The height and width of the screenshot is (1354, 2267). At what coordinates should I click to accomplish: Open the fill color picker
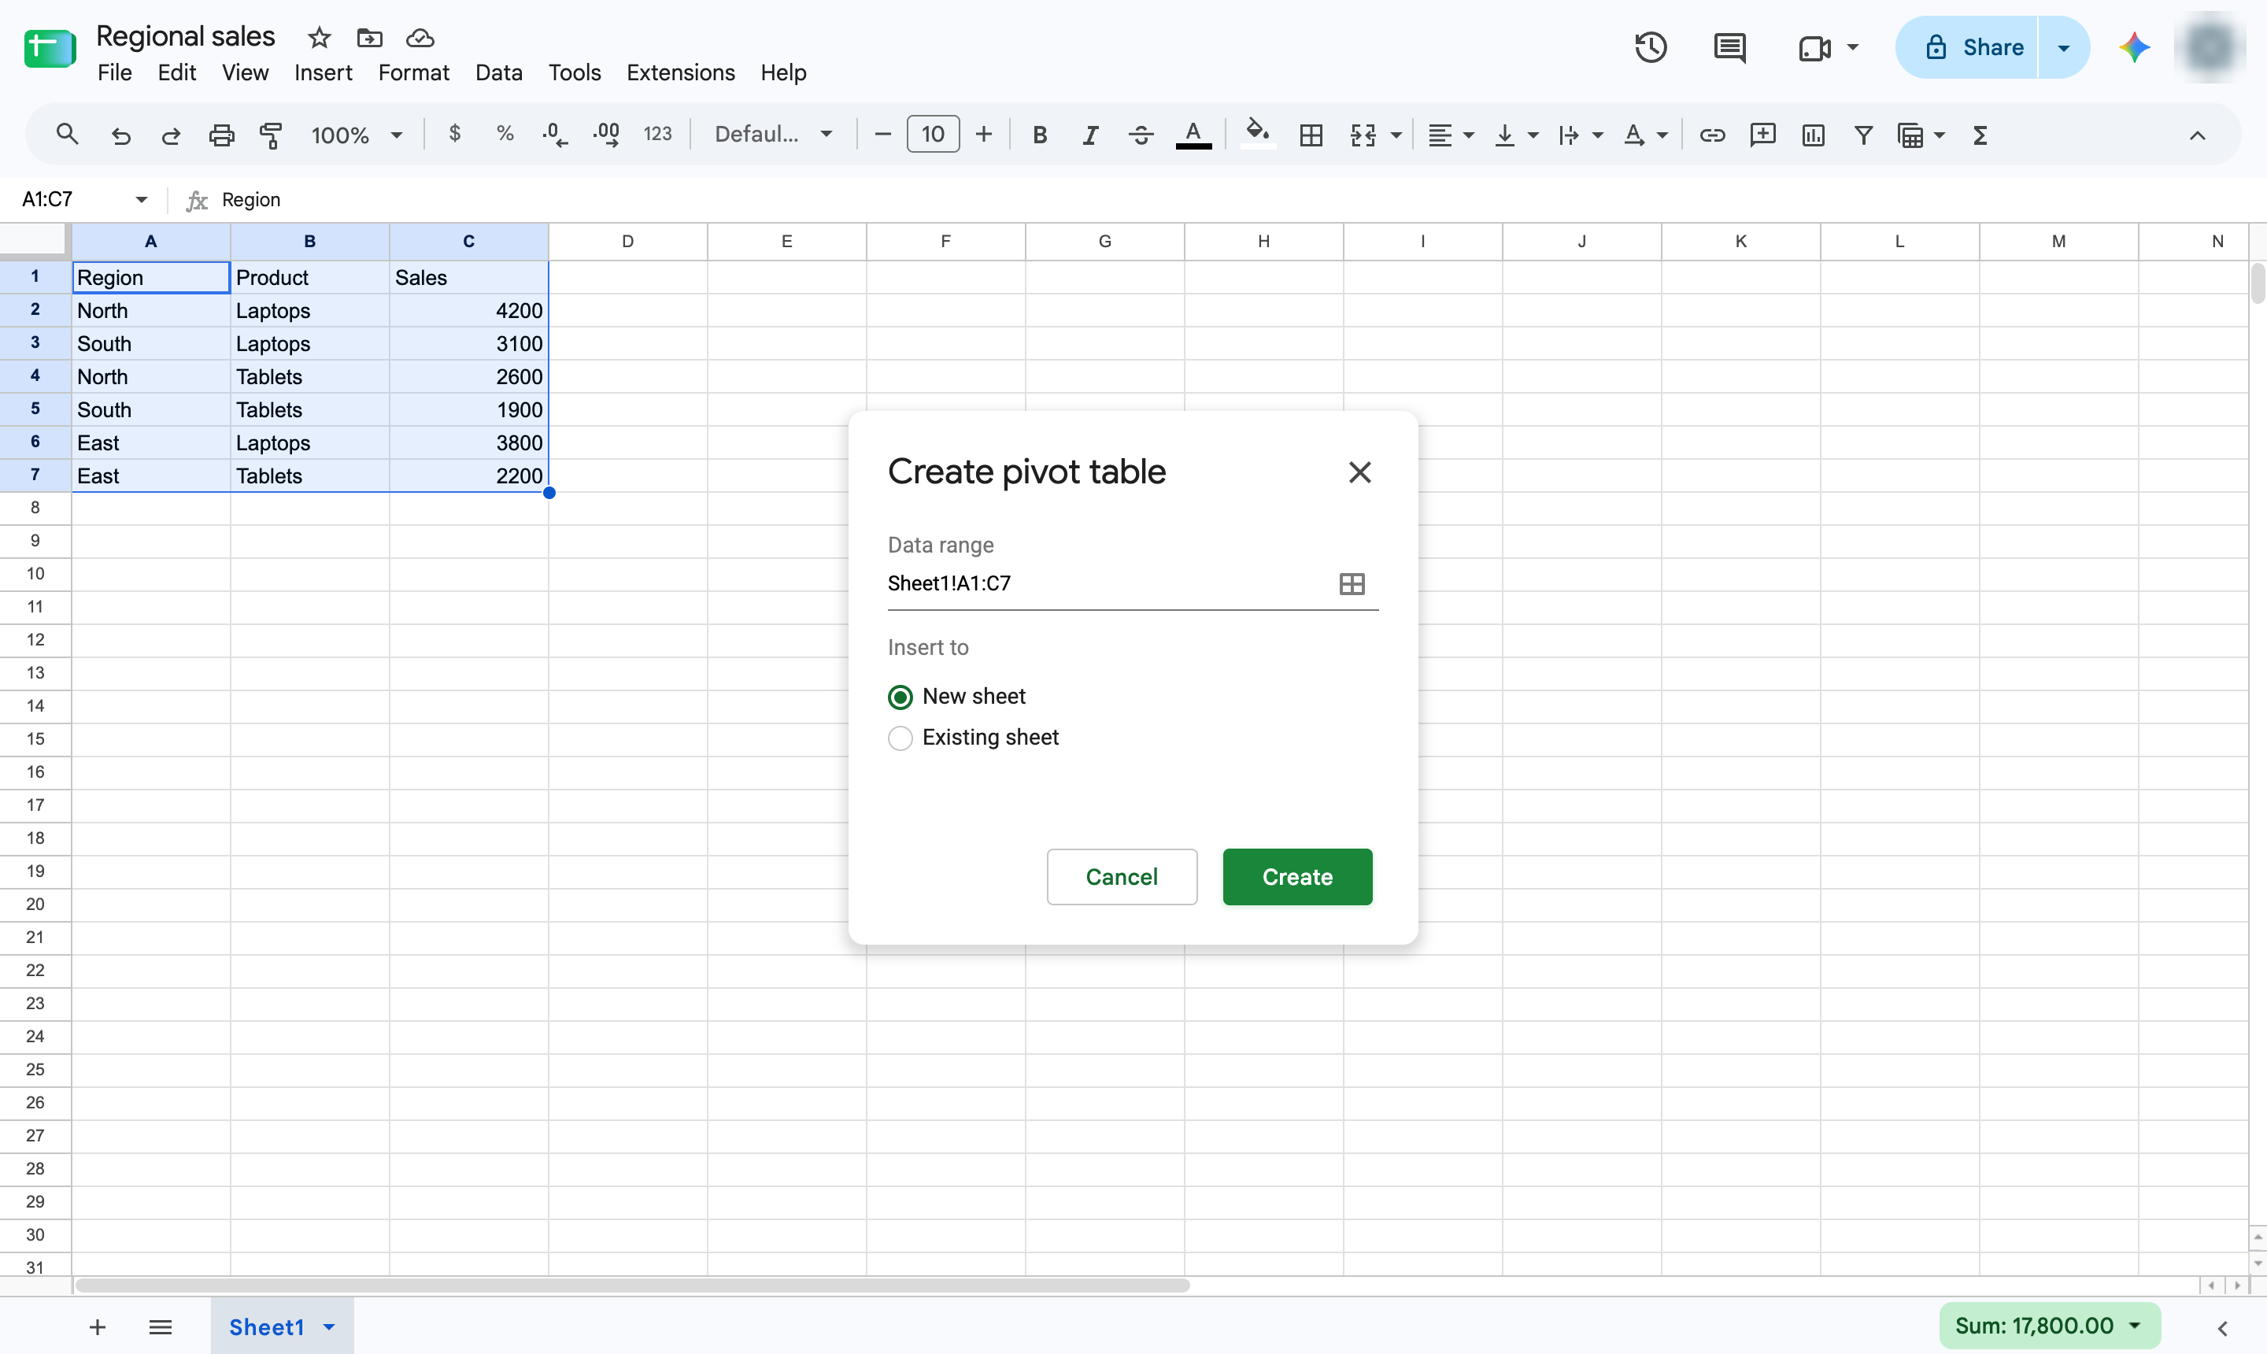(x=1258, y=135)
